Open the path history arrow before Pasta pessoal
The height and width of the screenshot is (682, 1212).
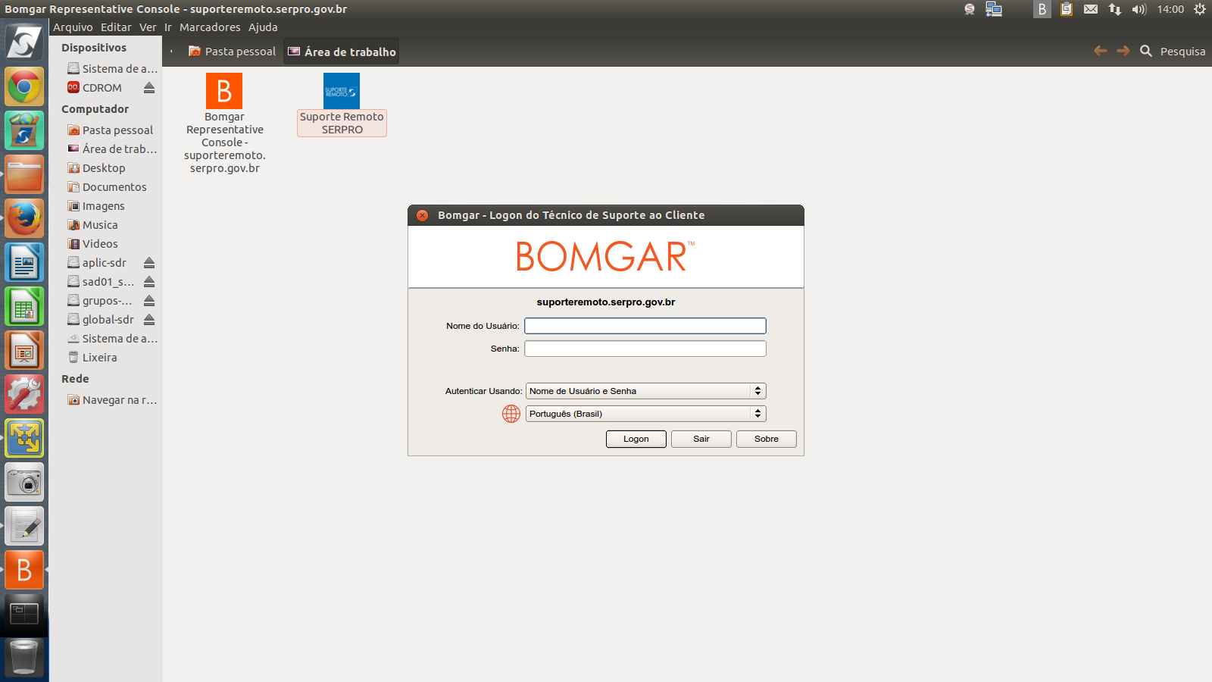172,52
